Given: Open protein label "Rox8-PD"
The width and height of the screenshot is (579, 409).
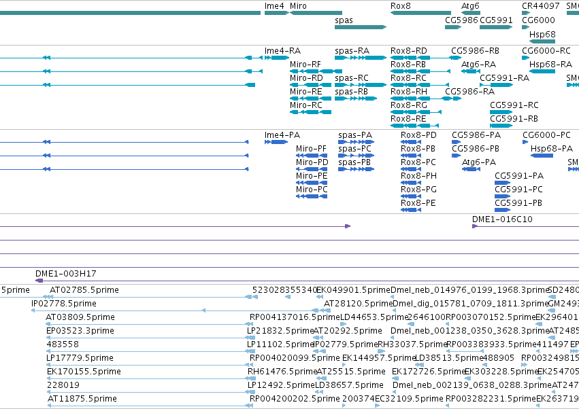Looking at the screenshot, I should click(x=418, y=135).
